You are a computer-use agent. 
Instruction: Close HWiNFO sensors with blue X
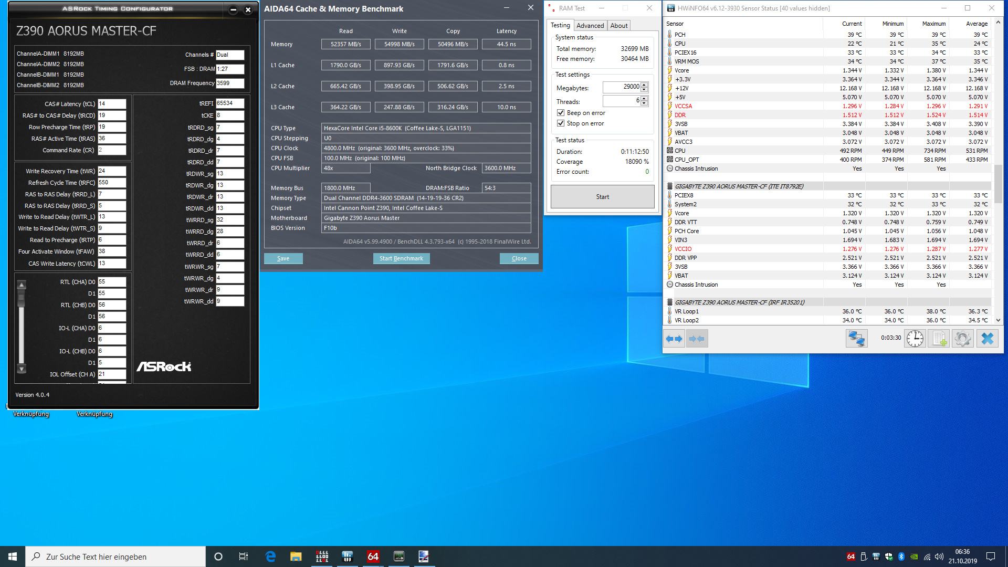(987, 339)
